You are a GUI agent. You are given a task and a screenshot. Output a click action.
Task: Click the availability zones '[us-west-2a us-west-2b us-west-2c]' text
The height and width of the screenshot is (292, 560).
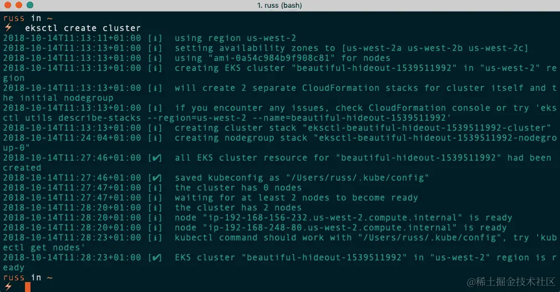point(435,48)
